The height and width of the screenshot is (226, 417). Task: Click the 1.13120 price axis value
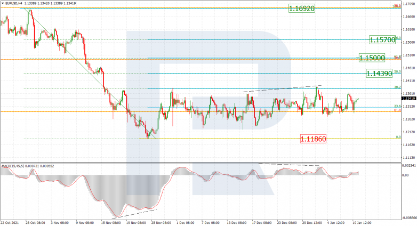[409, 107]
